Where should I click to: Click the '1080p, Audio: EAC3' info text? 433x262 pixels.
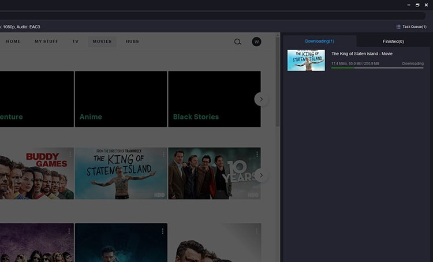(21, 27)
